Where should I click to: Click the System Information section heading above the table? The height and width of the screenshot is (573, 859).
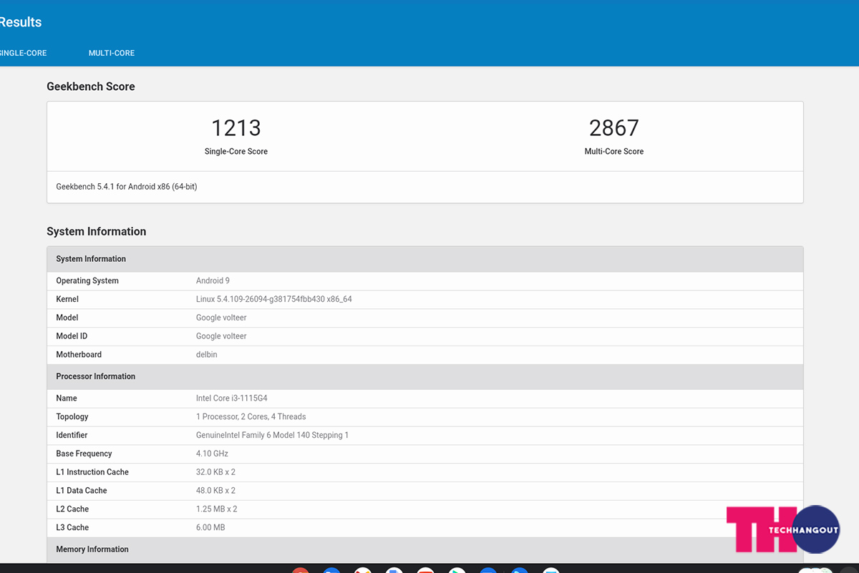[x=97, y=232]
